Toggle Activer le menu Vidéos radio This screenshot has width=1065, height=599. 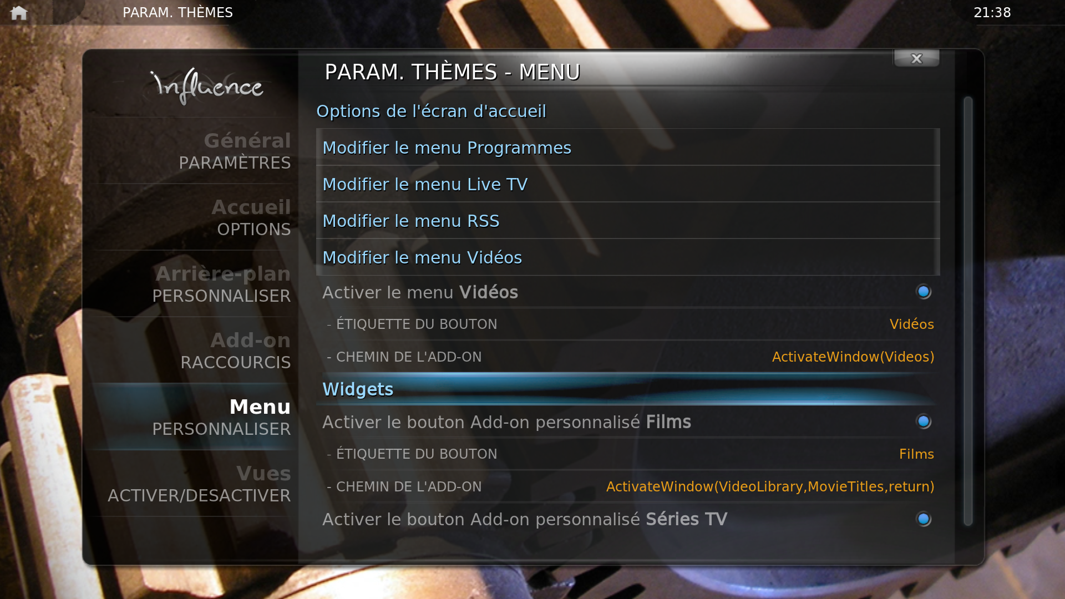click(924, 292)
